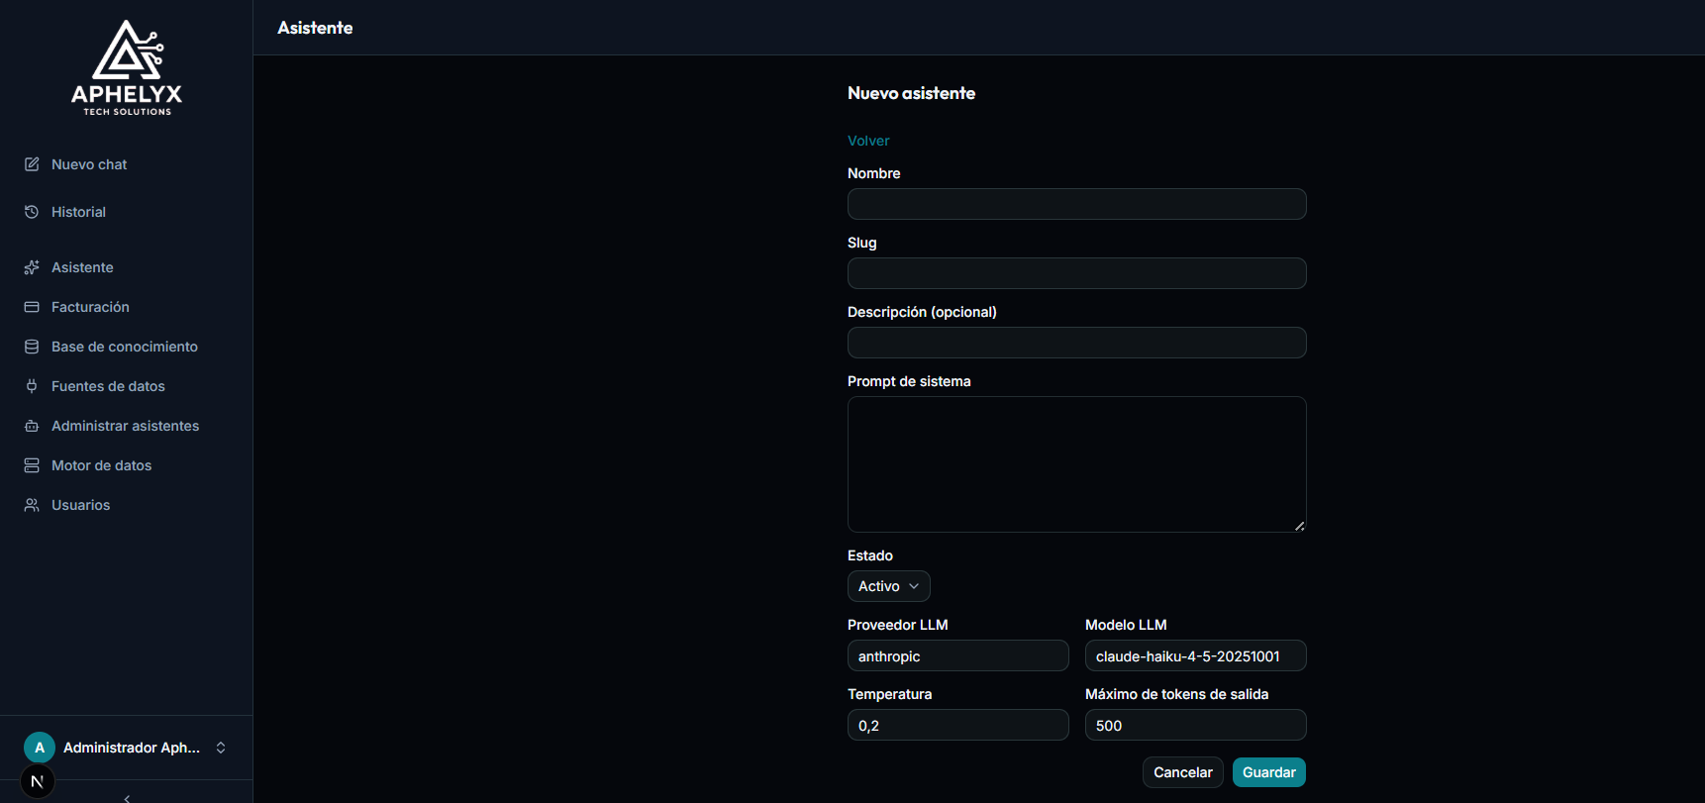Click the Base de conocimiento database icon

click(x=32, y=347)
